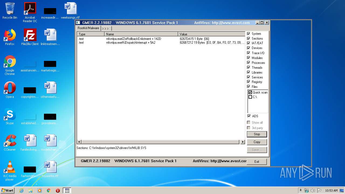Click the volume speaker tray icon
Screen dimensions: 345x194
(x=313, y=190)
